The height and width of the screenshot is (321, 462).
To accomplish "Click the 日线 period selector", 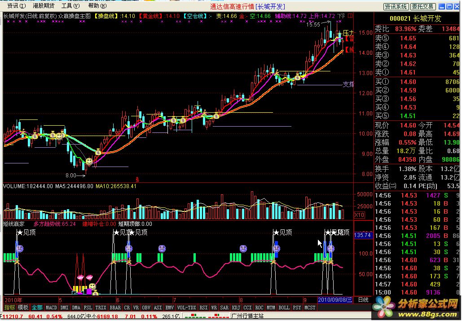I will (363, 300).
